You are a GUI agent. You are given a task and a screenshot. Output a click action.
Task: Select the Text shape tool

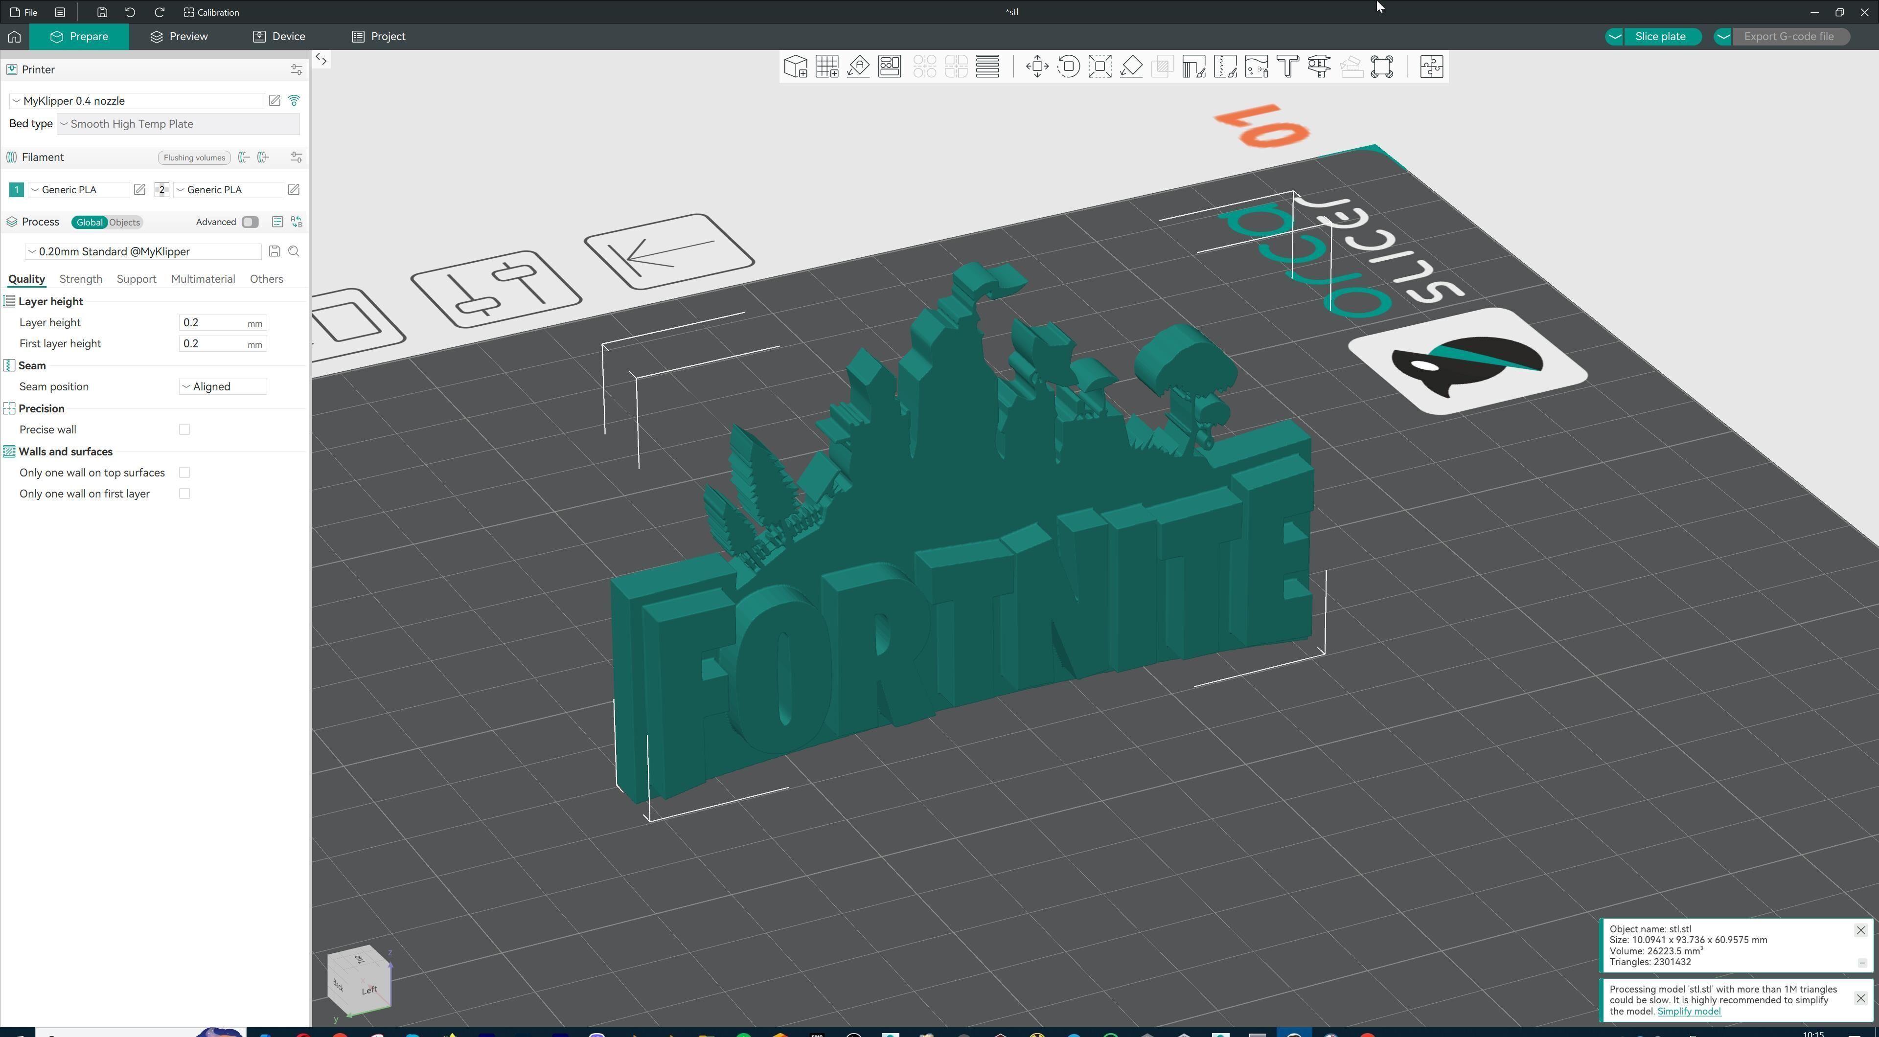pyautogui.click(x=1288, y=67)
